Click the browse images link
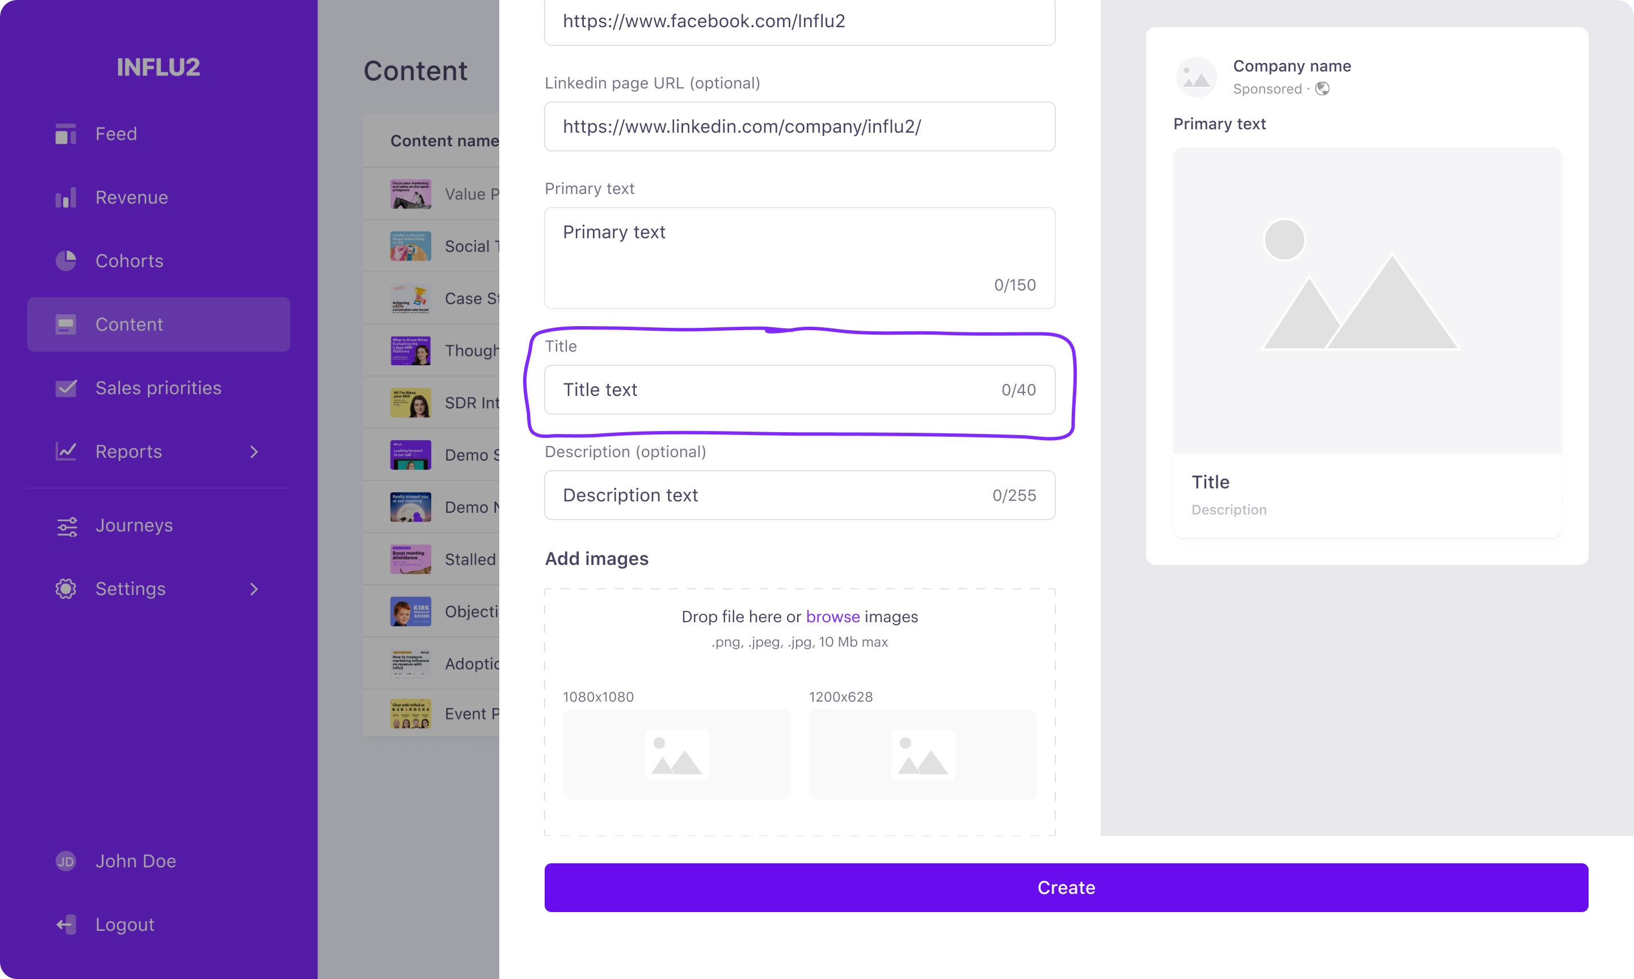 [x=832, y=617]
